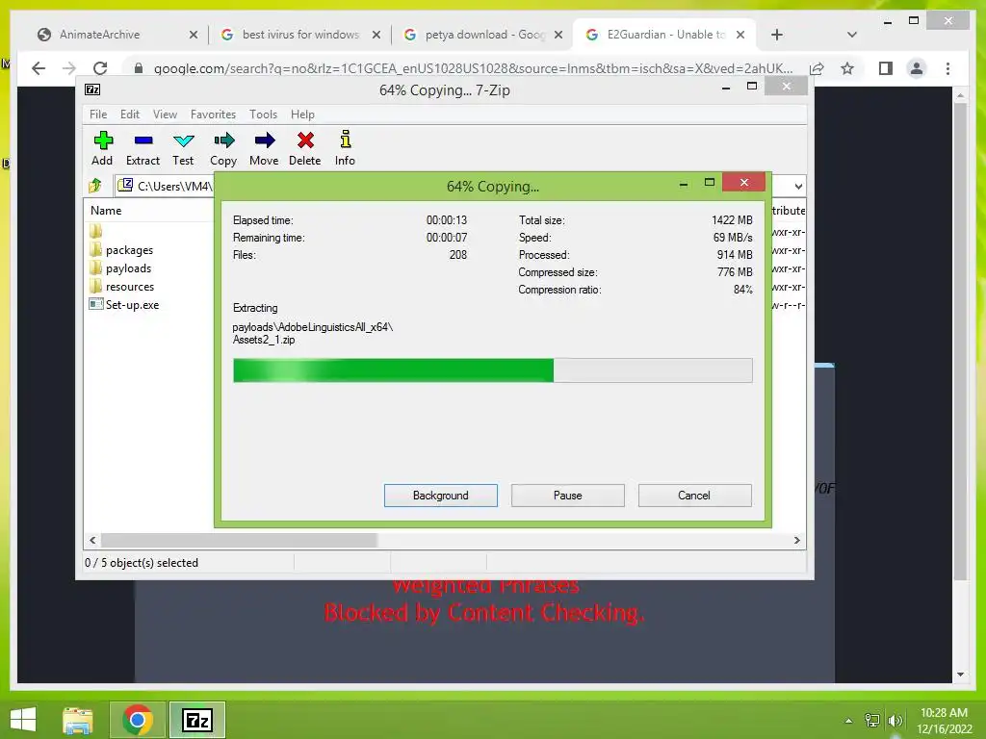Close the AnimateArchive tab
Image resolution: width=986 pixels, height=739 pixels.
point(193,35)
